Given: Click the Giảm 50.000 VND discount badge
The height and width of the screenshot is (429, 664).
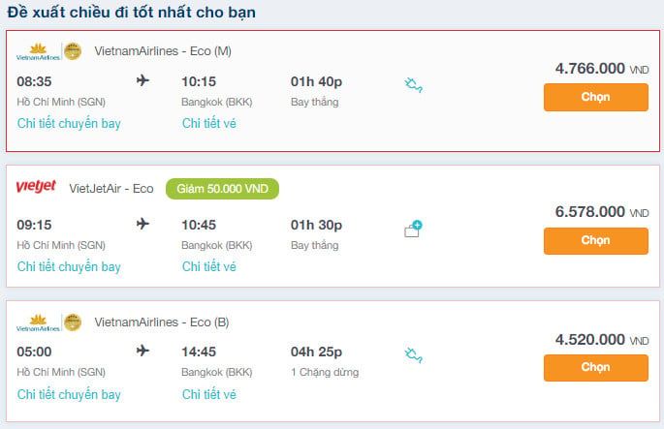Looking at the screenshot, I should pyautogui.click(x=222, y=188).
